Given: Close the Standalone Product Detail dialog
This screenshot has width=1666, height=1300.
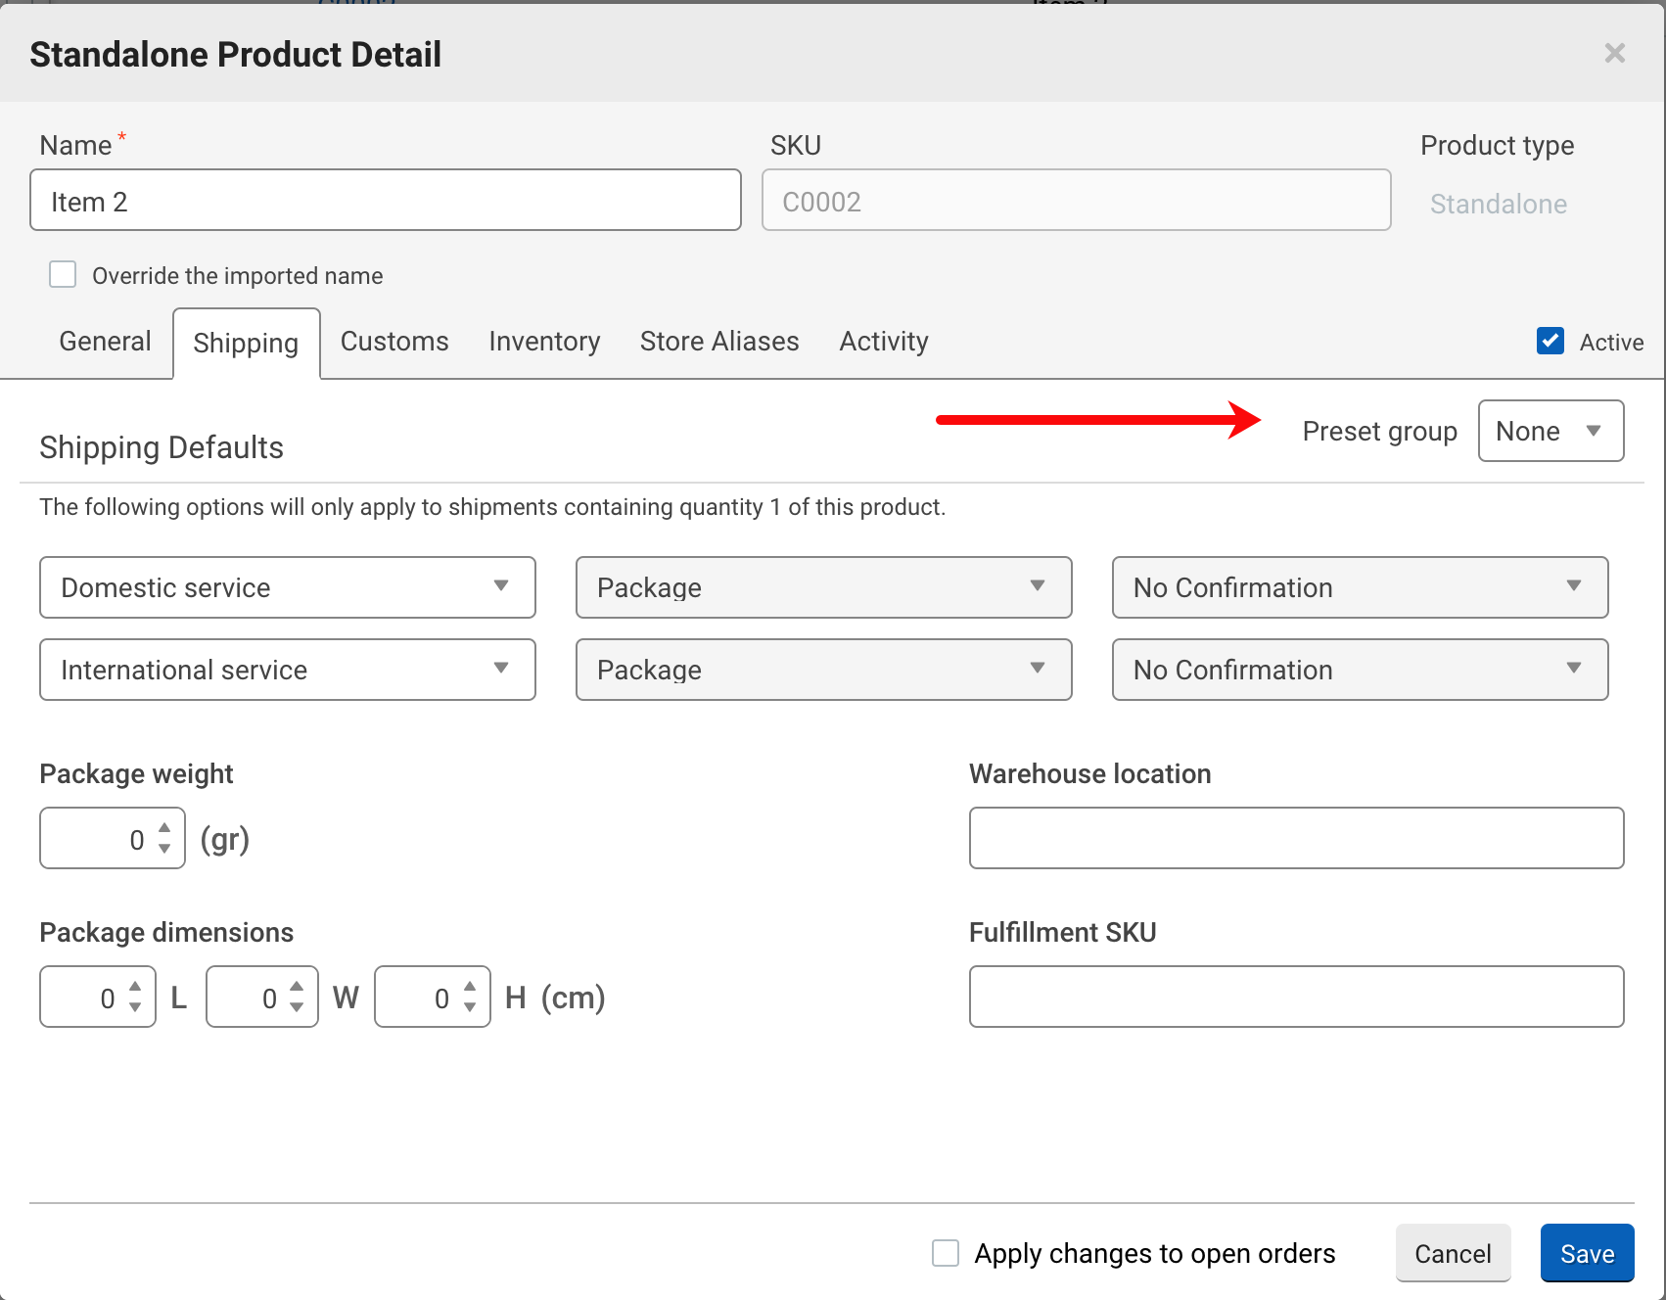Looking at the screenshot, I should 1614,53.
